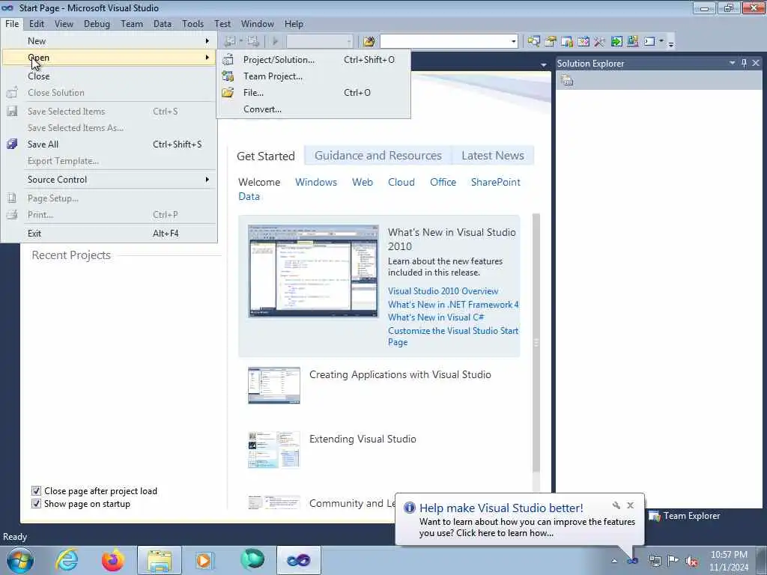Click the Solution Explorer properties toolbar icon
Image resolution: width=767 pixels, height=575 pixels.
(567, 81)
